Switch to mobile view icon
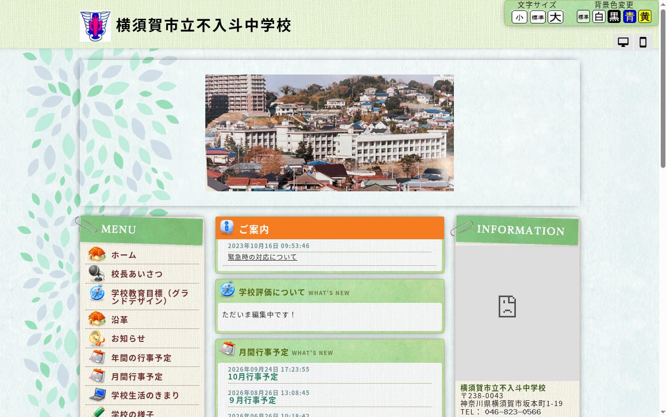 point(643,42)
